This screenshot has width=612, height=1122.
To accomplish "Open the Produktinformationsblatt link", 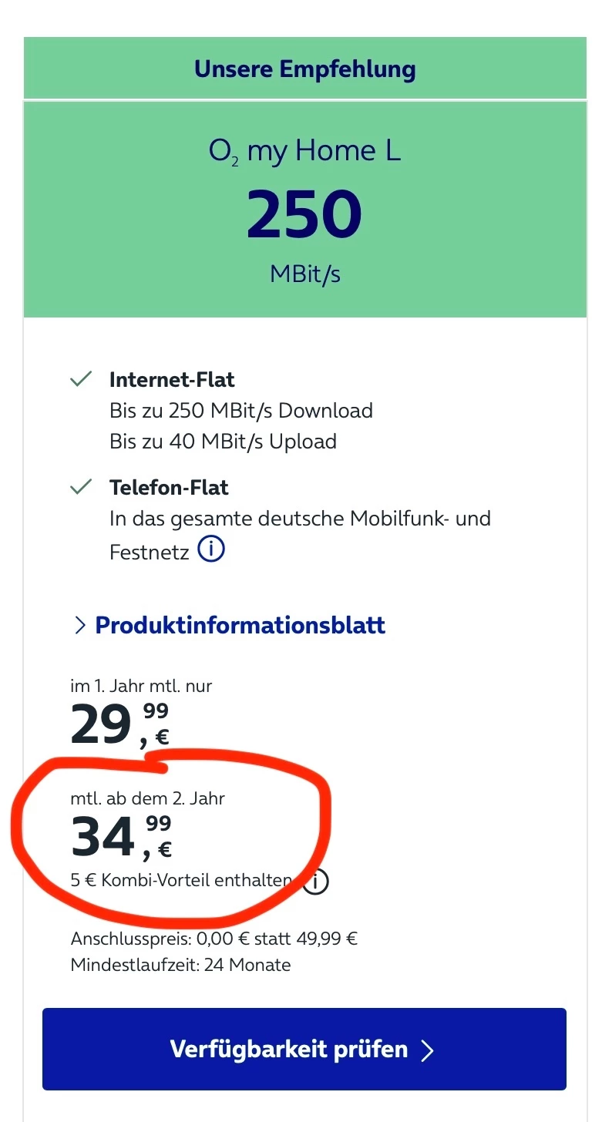I will [240, 625].
